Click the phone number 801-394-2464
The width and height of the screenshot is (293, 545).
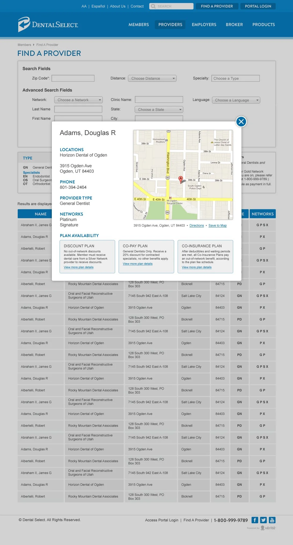point(73,187)
